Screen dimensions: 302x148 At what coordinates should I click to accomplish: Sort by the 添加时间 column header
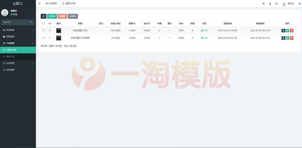tap(228, 23)
